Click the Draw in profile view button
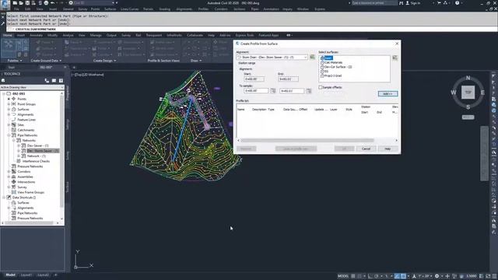Screen dimensions: 498x280 tap(296, 149)
